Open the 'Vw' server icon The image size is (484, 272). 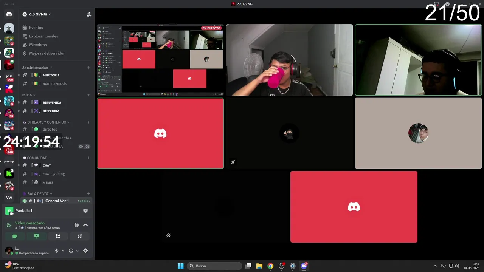(x=9, y=198)
